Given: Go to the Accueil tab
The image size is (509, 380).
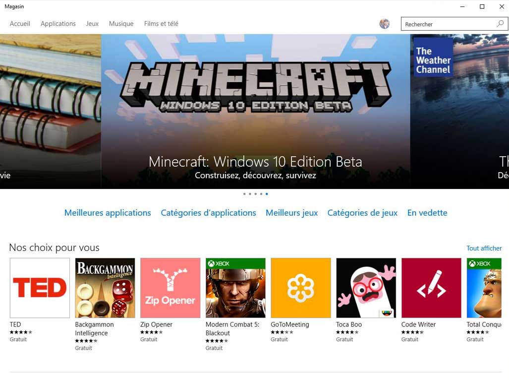Looking at the screenshot, I should point(20,24).
